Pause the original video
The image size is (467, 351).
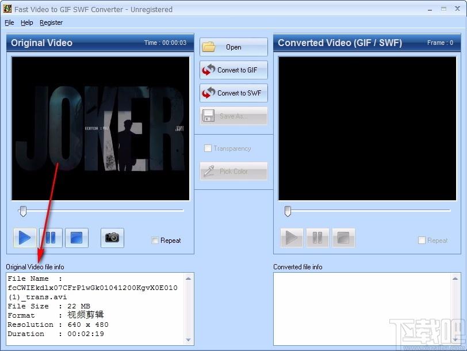click(x=51, y=238)
